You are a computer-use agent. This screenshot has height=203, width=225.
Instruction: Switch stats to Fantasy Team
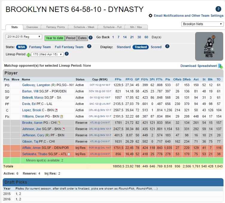(x=40, y=47)
